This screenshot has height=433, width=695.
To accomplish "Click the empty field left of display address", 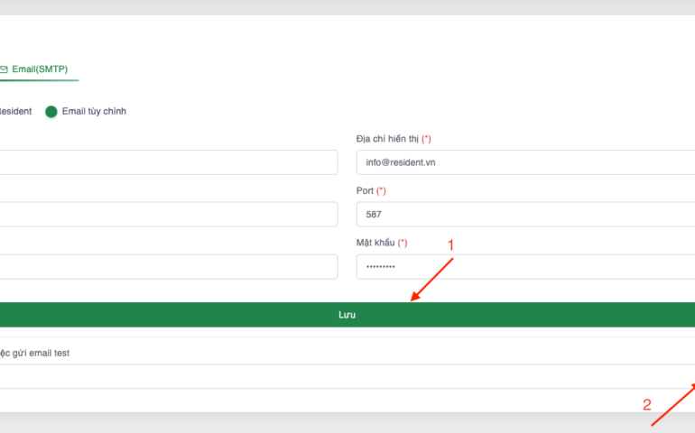I will (168, 162).
